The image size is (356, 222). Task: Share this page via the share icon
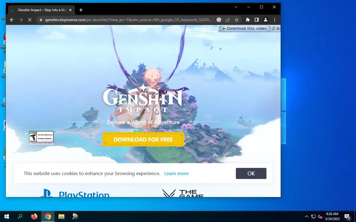click(228, 20)
